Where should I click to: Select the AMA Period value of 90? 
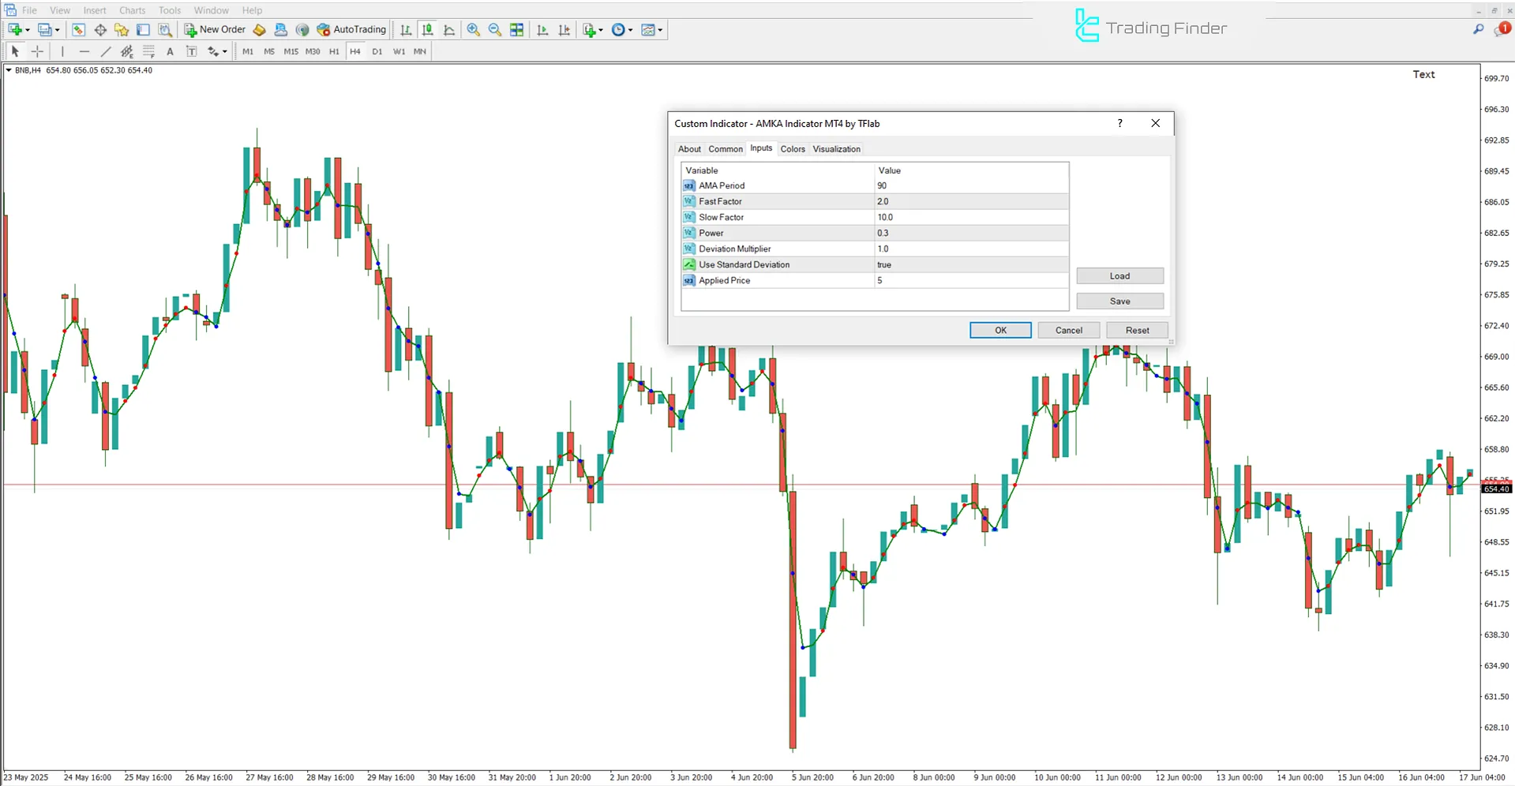coord(969,185)
